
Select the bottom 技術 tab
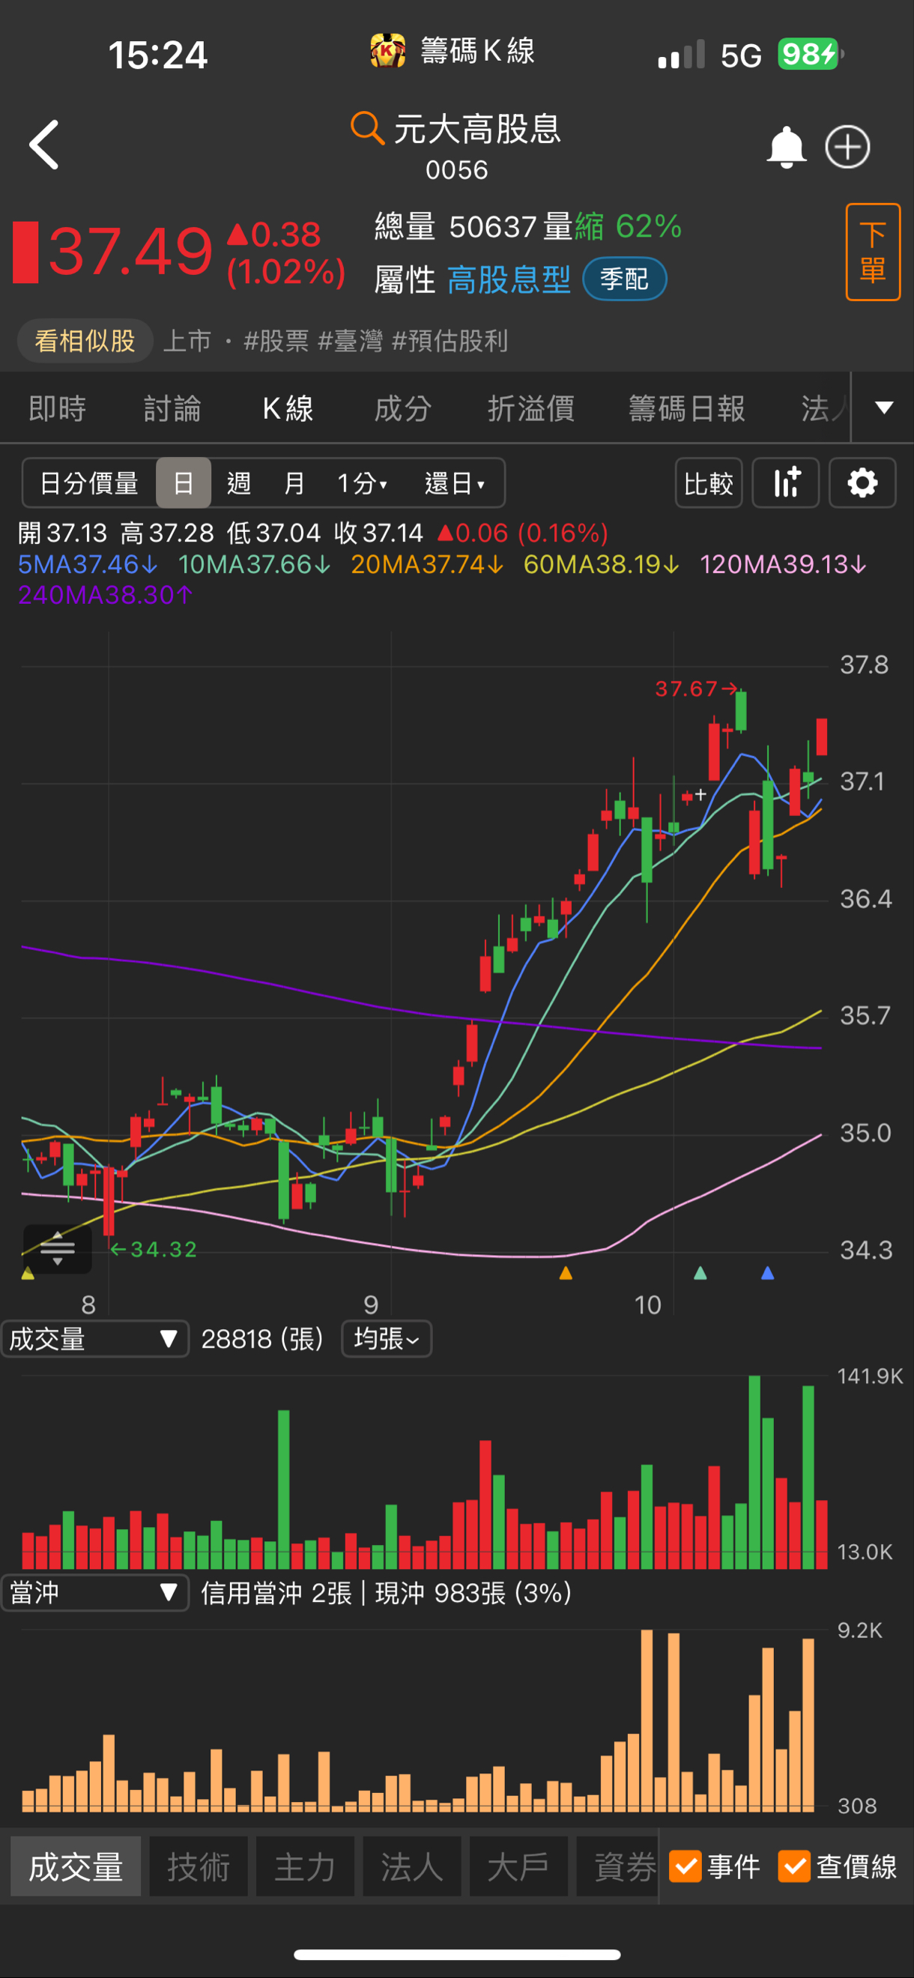click(x=199, y=1866)
